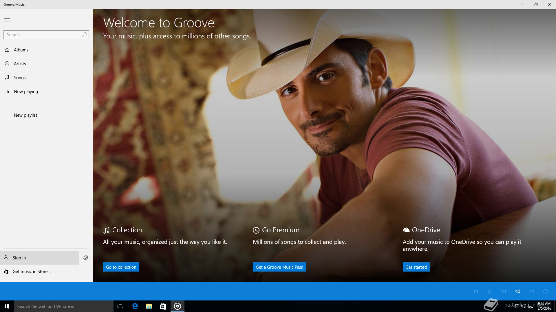Click Get a Groove Music Pass button
The image size is (556, 312).
click(x=279, y=267)
